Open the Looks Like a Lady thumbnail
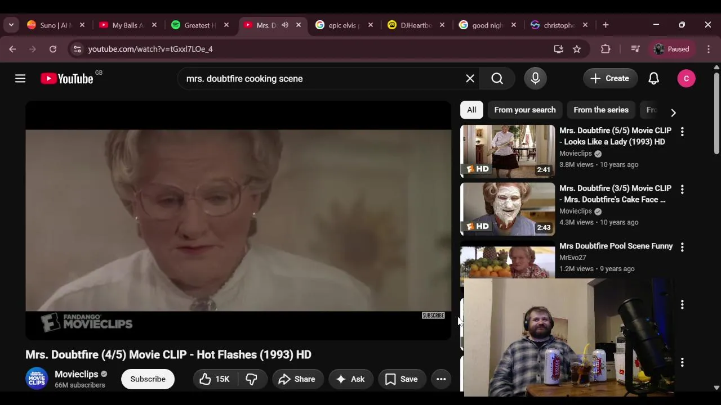721x405 pixels. [x=508, y=151]
